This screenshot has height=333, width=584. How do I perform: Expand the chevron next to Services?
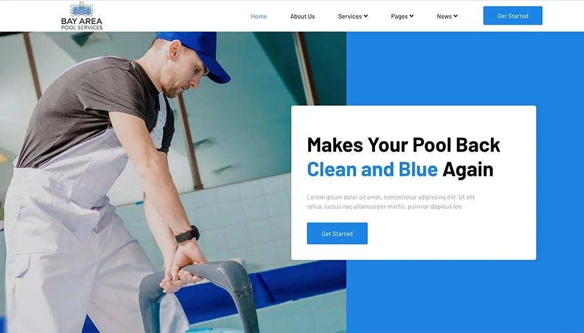click(x=366, y=16)
